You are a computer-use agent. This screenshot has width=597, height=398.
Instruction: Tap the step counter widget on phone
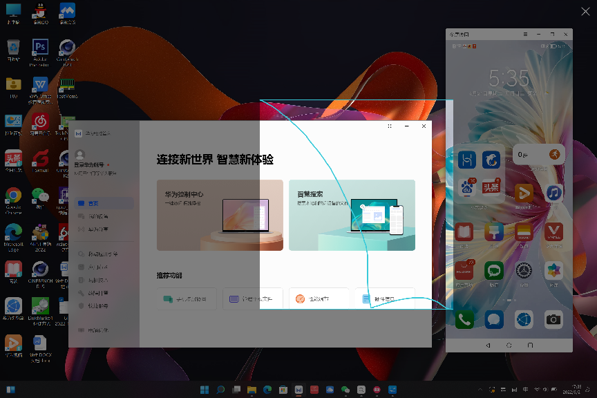(x=538, y=155)
